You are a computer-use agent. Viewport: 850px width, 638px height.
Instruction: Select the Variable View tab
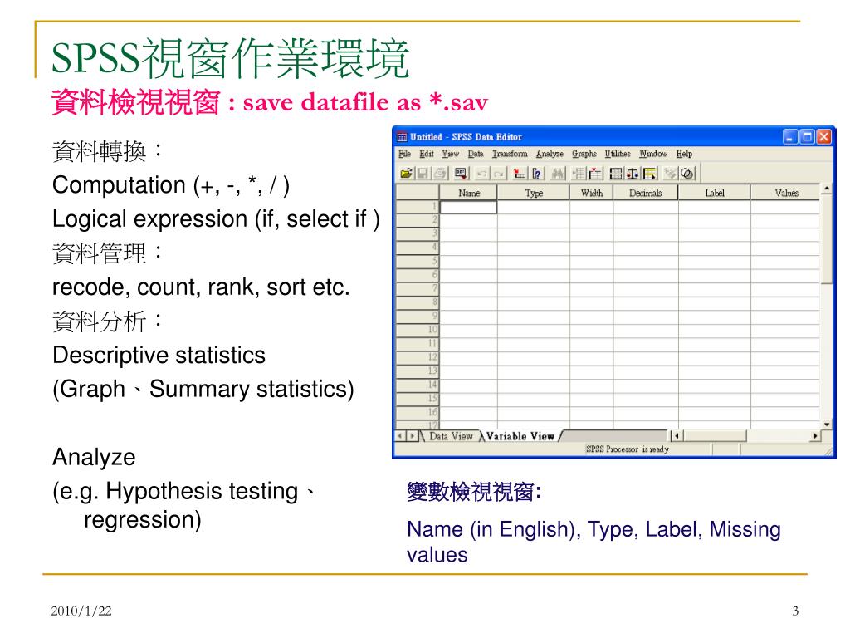(520, 436)
